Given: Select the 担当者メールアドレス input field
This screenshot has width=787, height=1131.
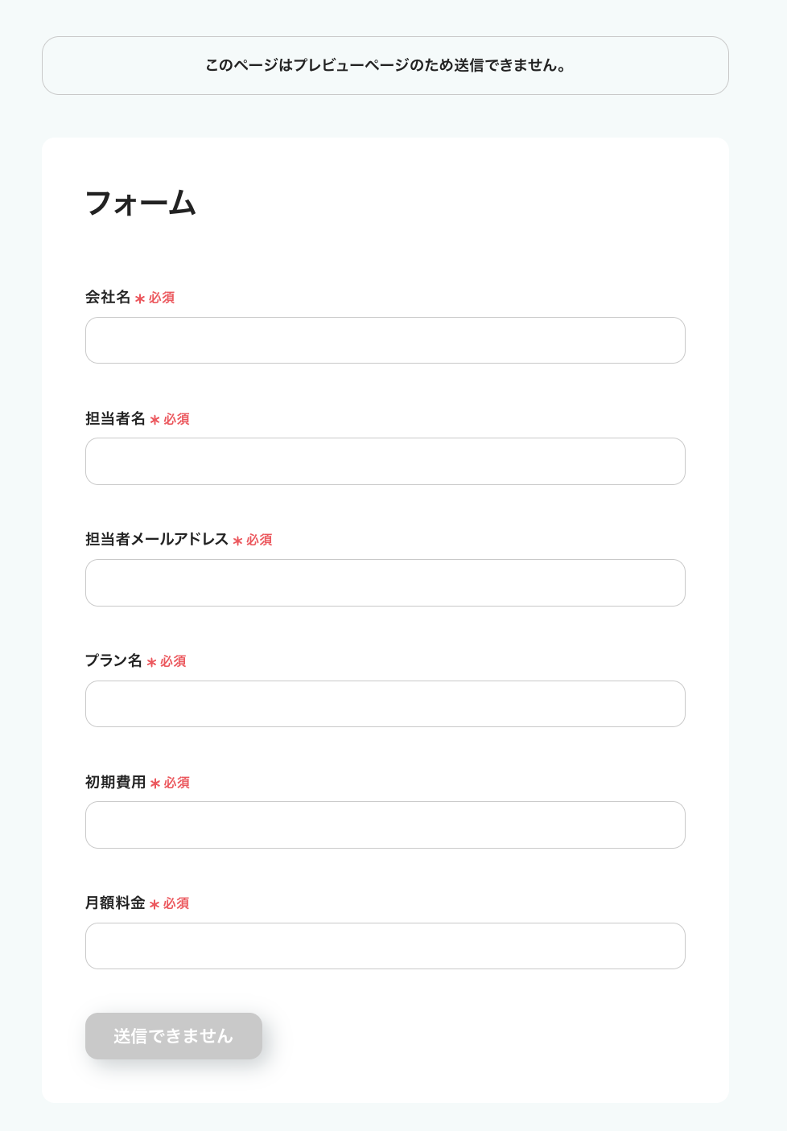Looking at the screenshot, I should 385,582.
